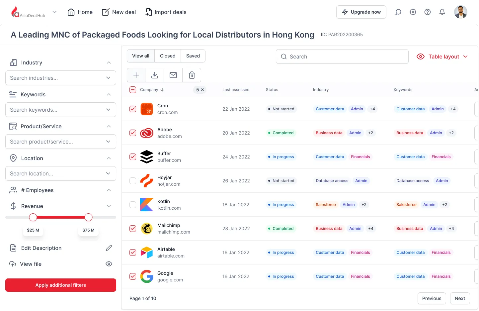Click the pencil icon beside Edit Description
This screenshot has width=479, height=311.
pos(109,248)
